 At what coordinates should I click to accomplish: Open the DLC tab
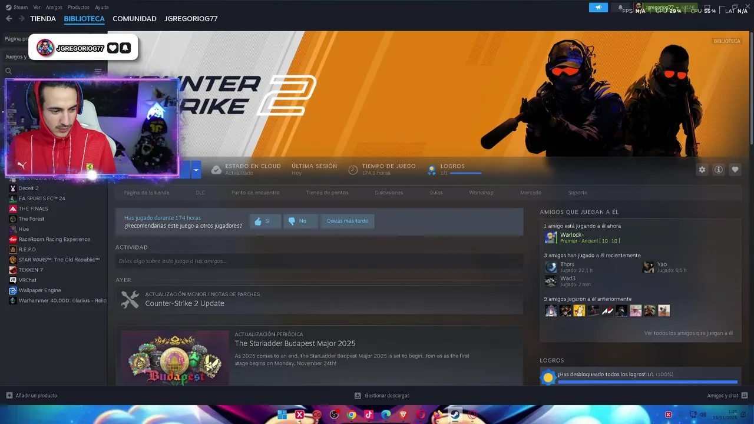[200, 193]
